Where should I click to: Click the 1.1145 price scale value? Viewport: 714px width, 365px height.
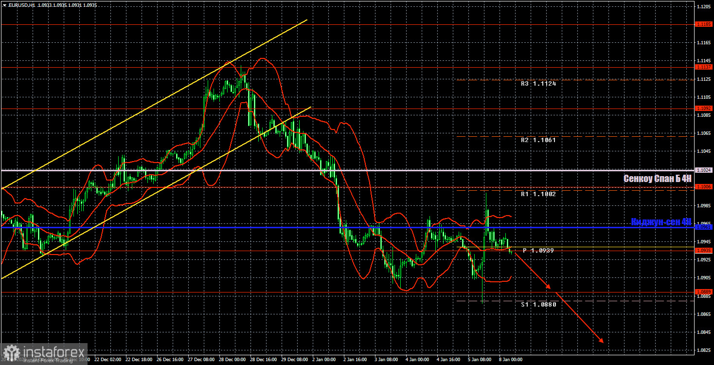click(x=703, y=61)
